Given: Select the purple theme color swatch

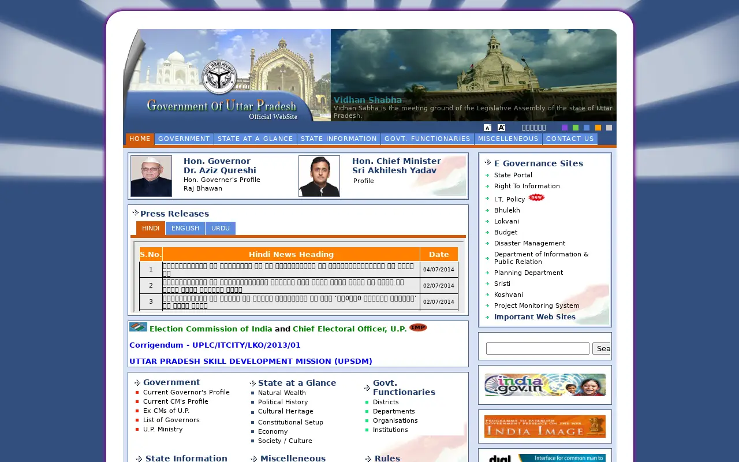Looking at the screenshot, I should [565, 128].
